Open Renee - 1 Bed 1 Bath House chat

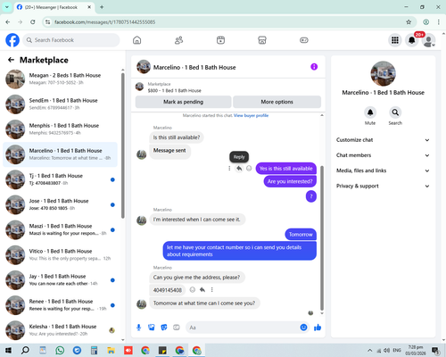coord(61,305)
